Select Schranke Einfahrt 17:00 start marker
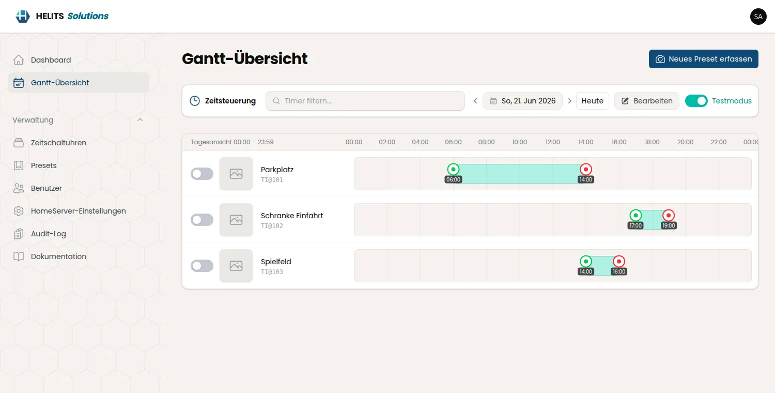This screenshot has height=393, width=775. (x=636, y=215)
